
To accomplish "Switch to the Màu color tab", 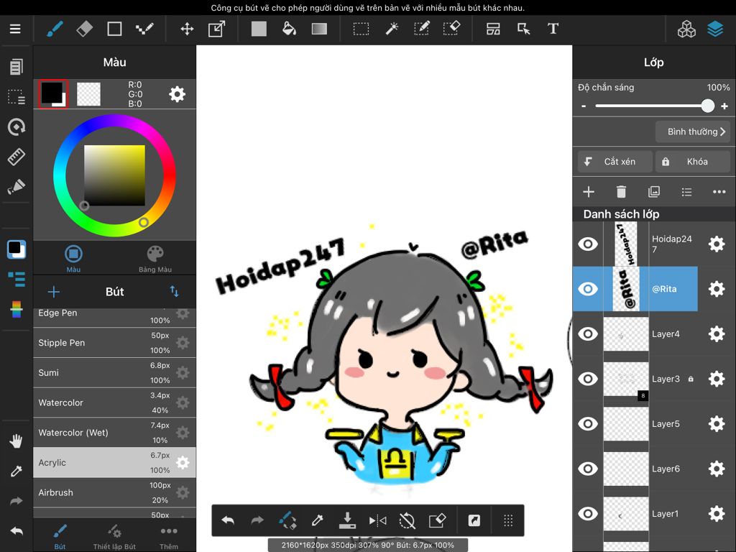I will pyautogui.click(x=73, y=259).
